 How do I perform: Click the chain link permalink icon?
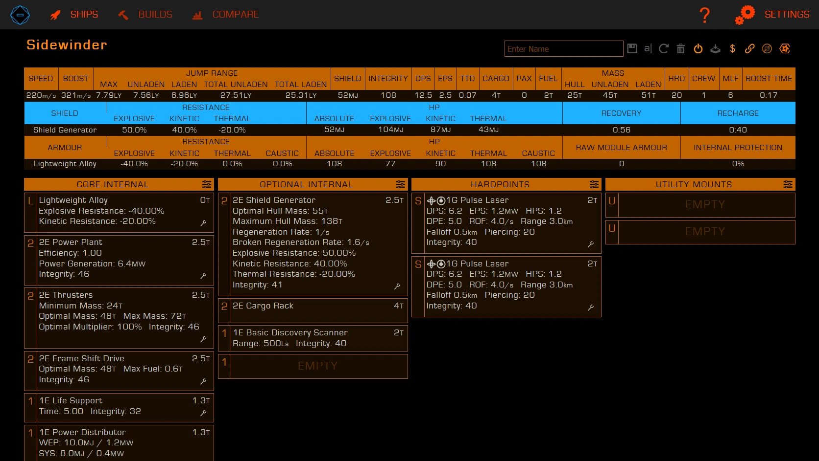(749, 48)
